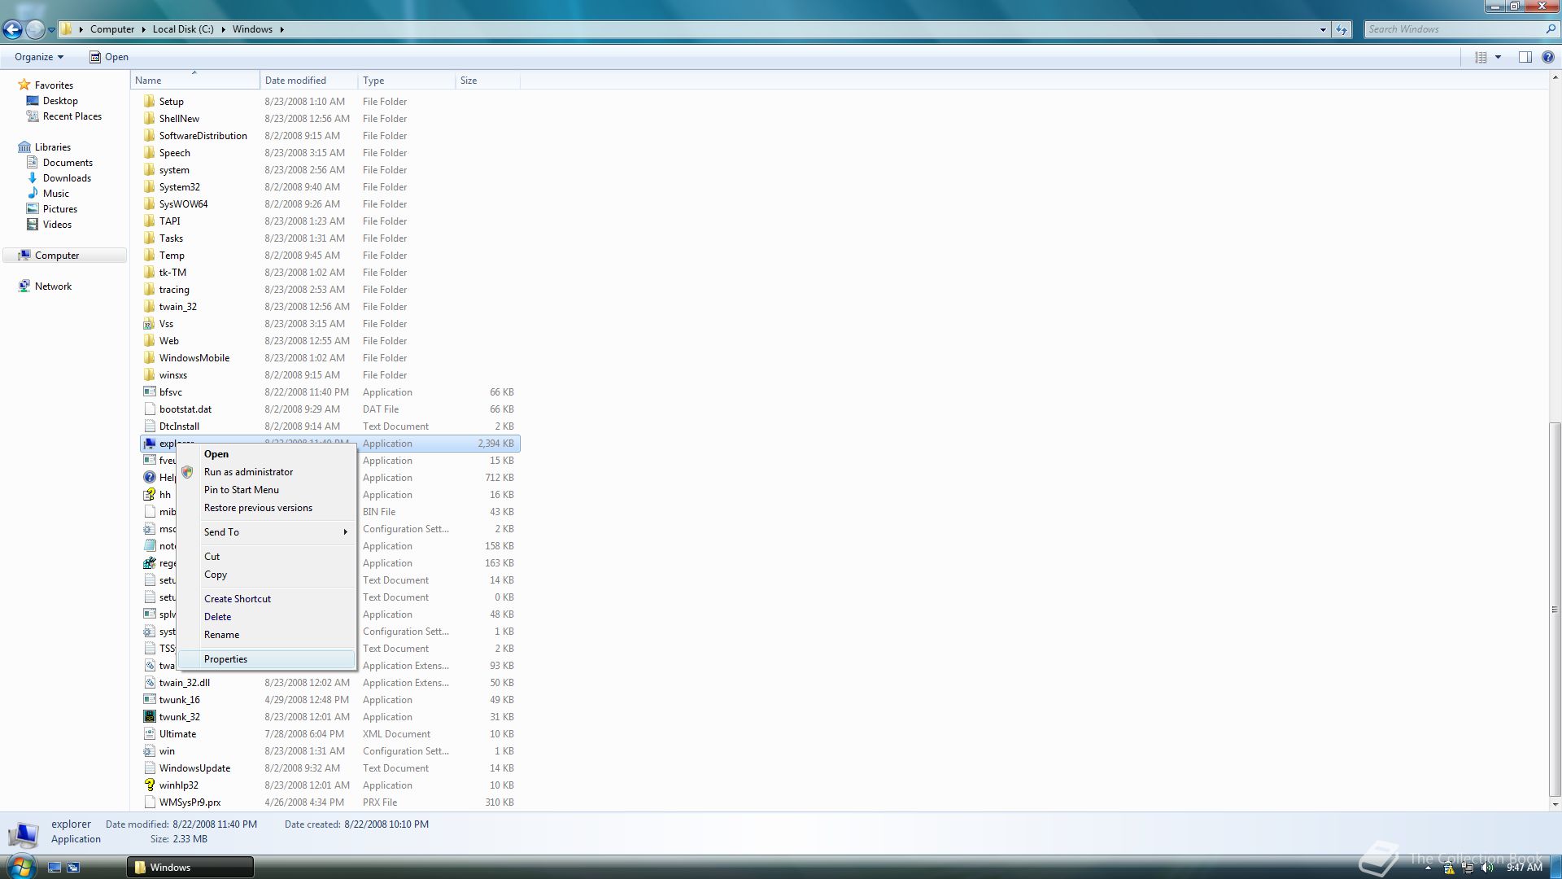1562x879 pixels.
Task: Select the DtcInstall text document icon
Action: pyautogui.click(x=149, y=426)
